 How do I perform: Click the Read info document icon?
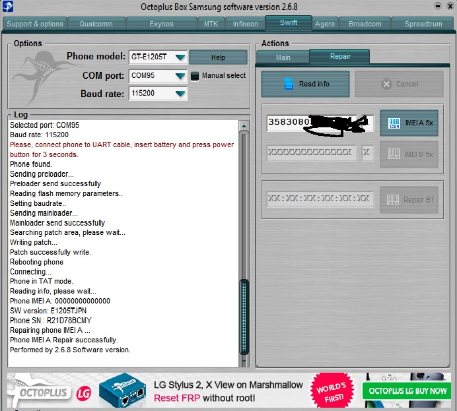pos(289,84)
